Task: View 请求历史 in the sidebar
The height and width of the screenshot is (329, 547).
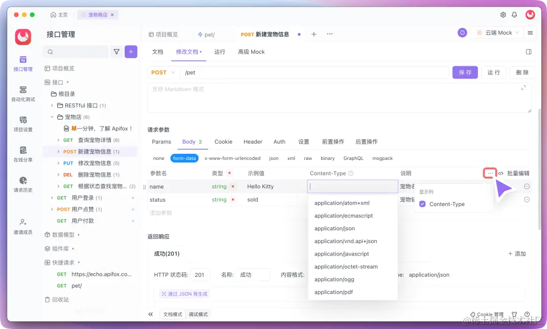Action: [x=22, y=183]
